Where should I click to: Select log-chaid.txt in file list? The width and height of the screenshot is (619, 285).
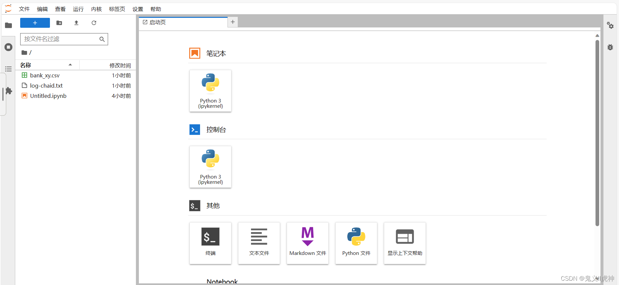[76, 86]
